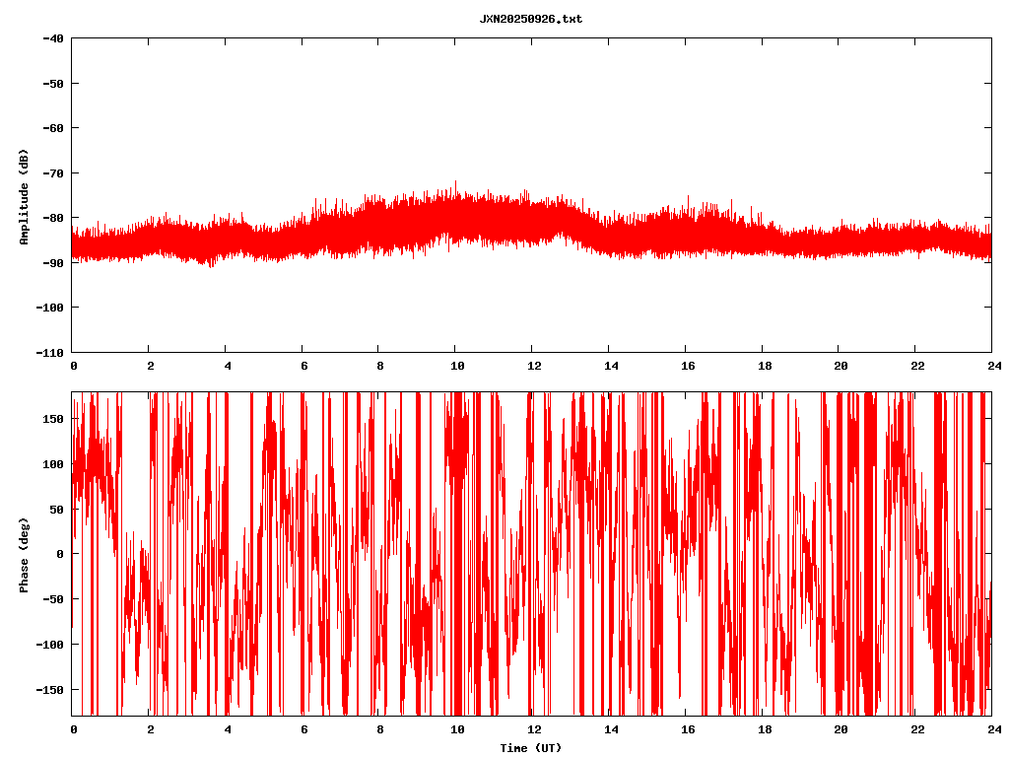Click hour 2 tick below phase plot
This screenshot has width=1009, height=757.
coord(150,730)
